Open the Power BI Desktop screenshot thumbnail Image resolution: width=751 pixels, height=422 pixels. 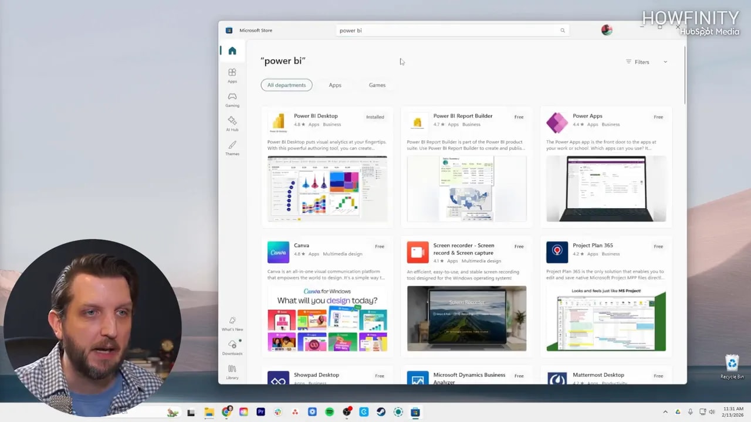click(327, 189)
